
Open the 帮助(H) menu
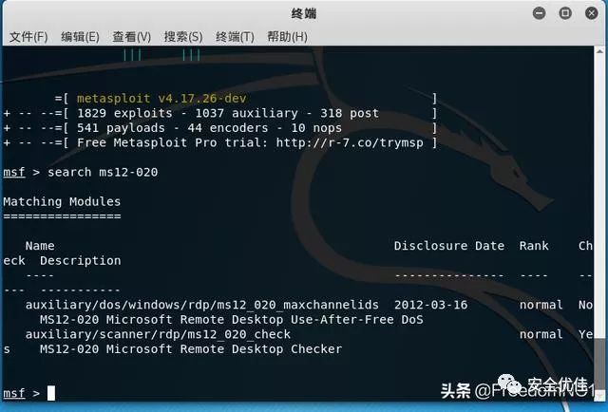[x=287, y=37]
